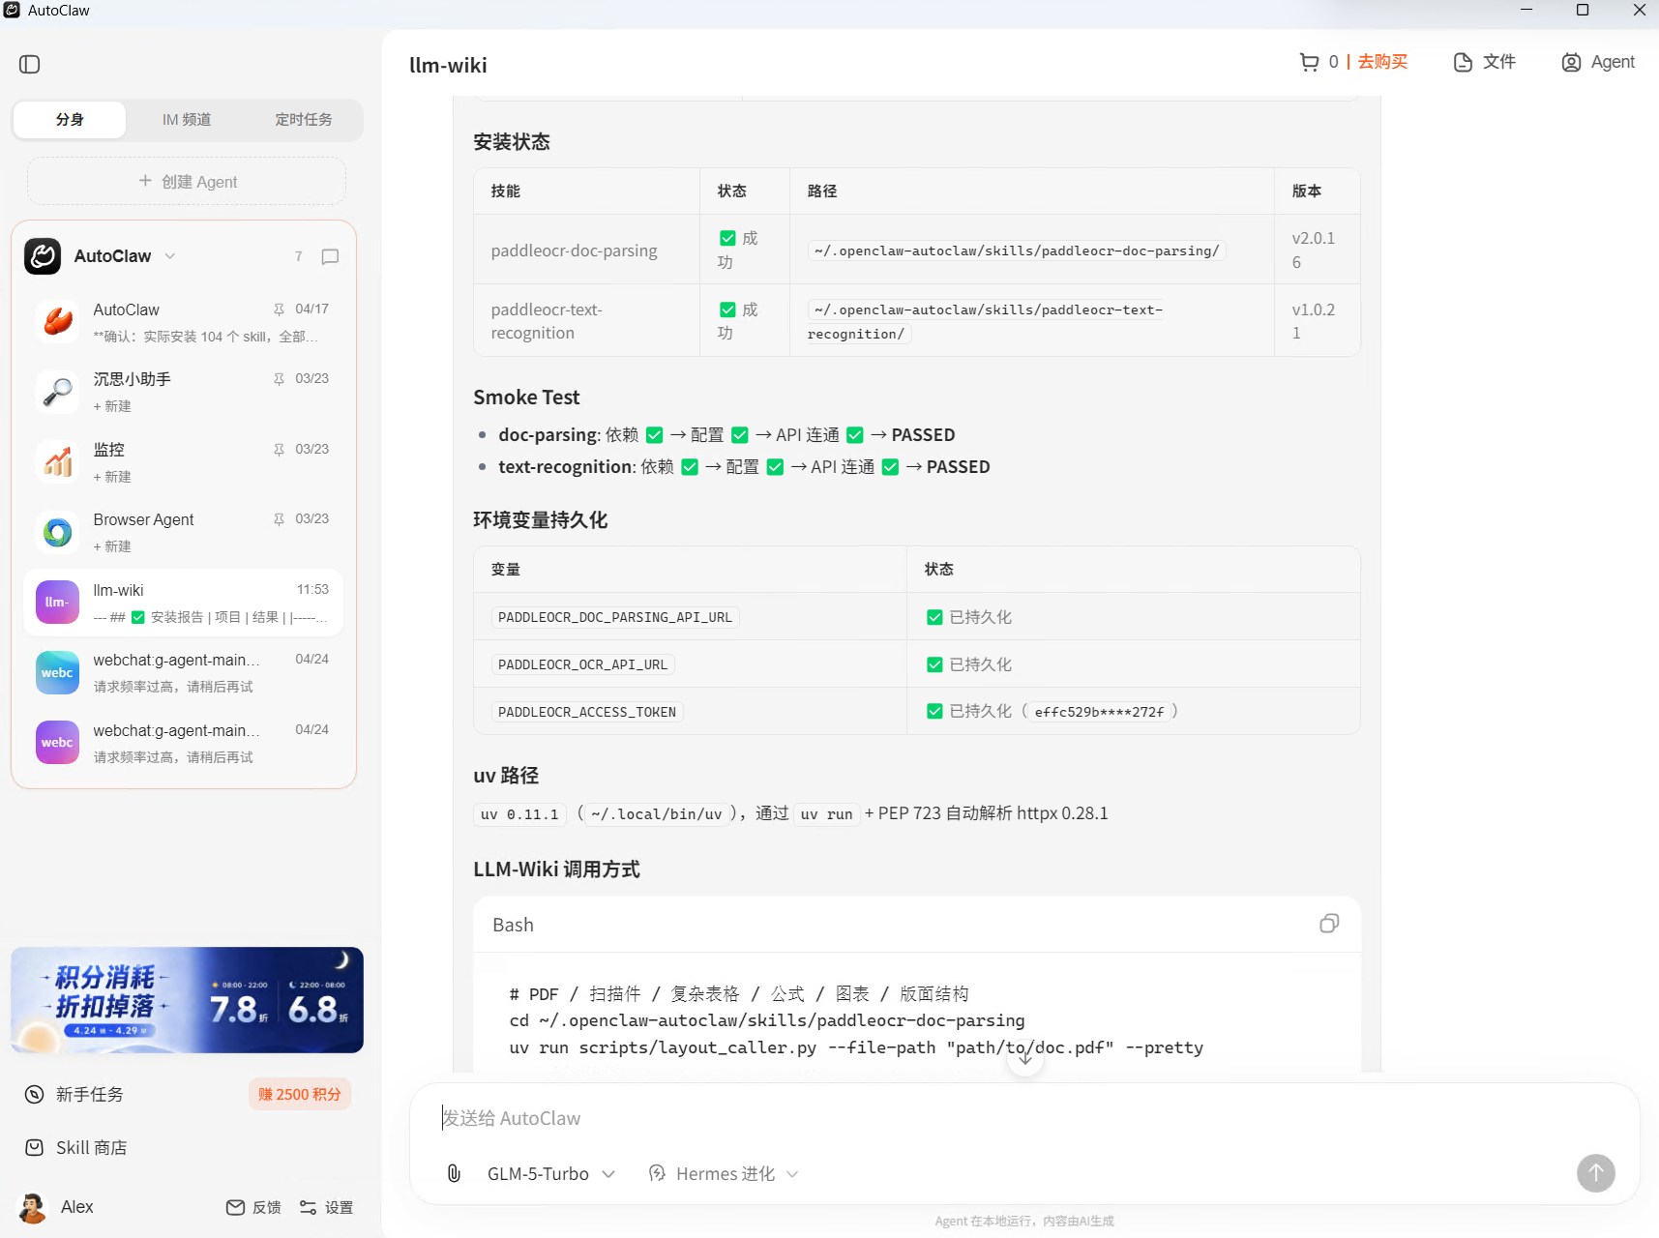Open the Browser Agent entry
The width and height of the screenshot is (1659, 1238).
pyautogui.click(x=184, y=532)
